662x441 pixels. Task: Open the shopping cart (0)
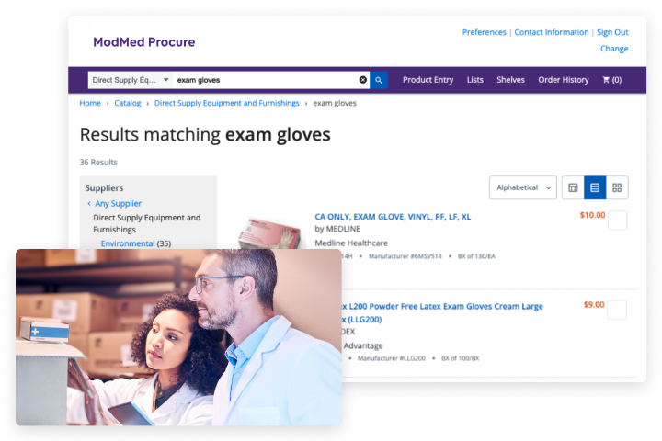[611, 80]
